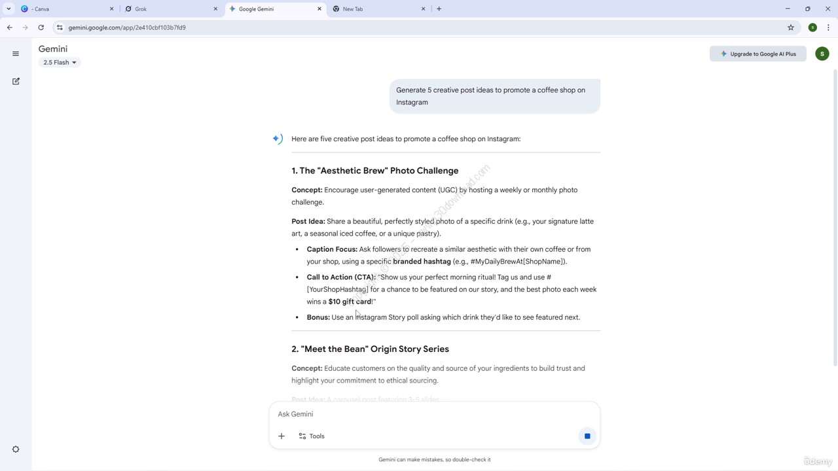
Task: Expand the 2.5 Flash model selector
Action: 60,63
